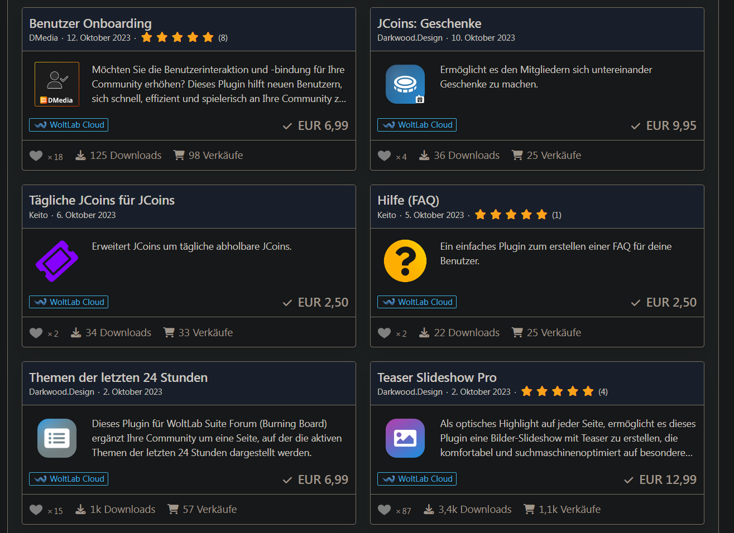Click heart icon on Hilfe (FAQ) card
734x533 pixels.
pos(384,333)
